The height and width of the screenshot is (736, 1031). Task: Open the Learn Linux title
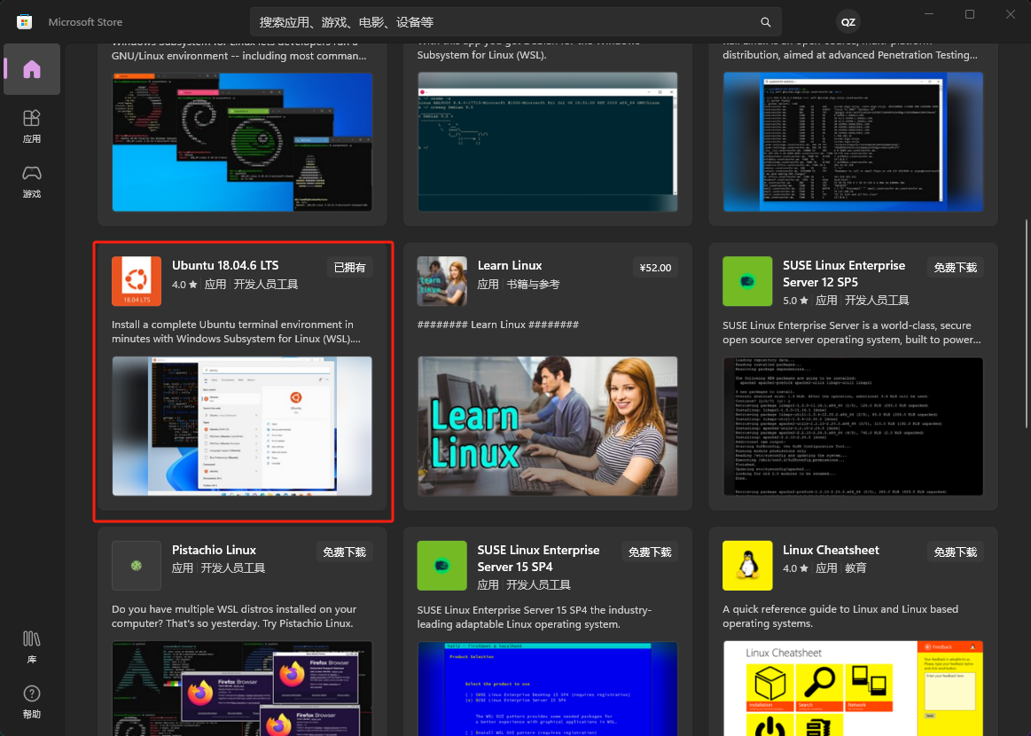(x=510, y=266)
